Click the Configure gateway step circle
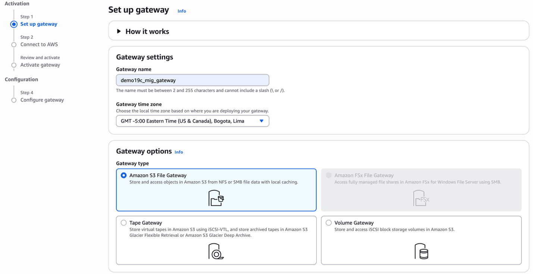 [x=13, y=100]
